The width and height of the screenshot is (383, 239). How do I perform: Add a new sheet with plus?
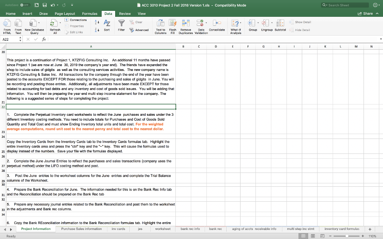click(370, 229)
